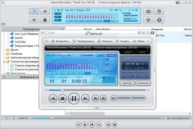Viewport: 193px width, 129px height.
Task: Open the main menu arrow in JetAudio title bar
Action: tap(42, 33)
